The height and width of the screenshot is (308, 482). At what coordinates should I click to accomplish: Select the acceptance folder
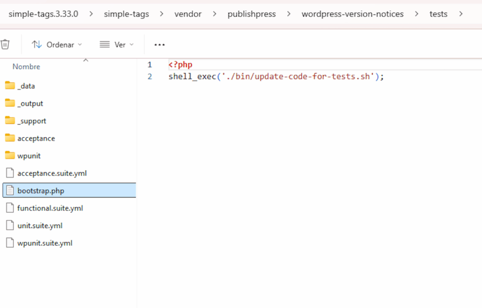coord(36,138)
